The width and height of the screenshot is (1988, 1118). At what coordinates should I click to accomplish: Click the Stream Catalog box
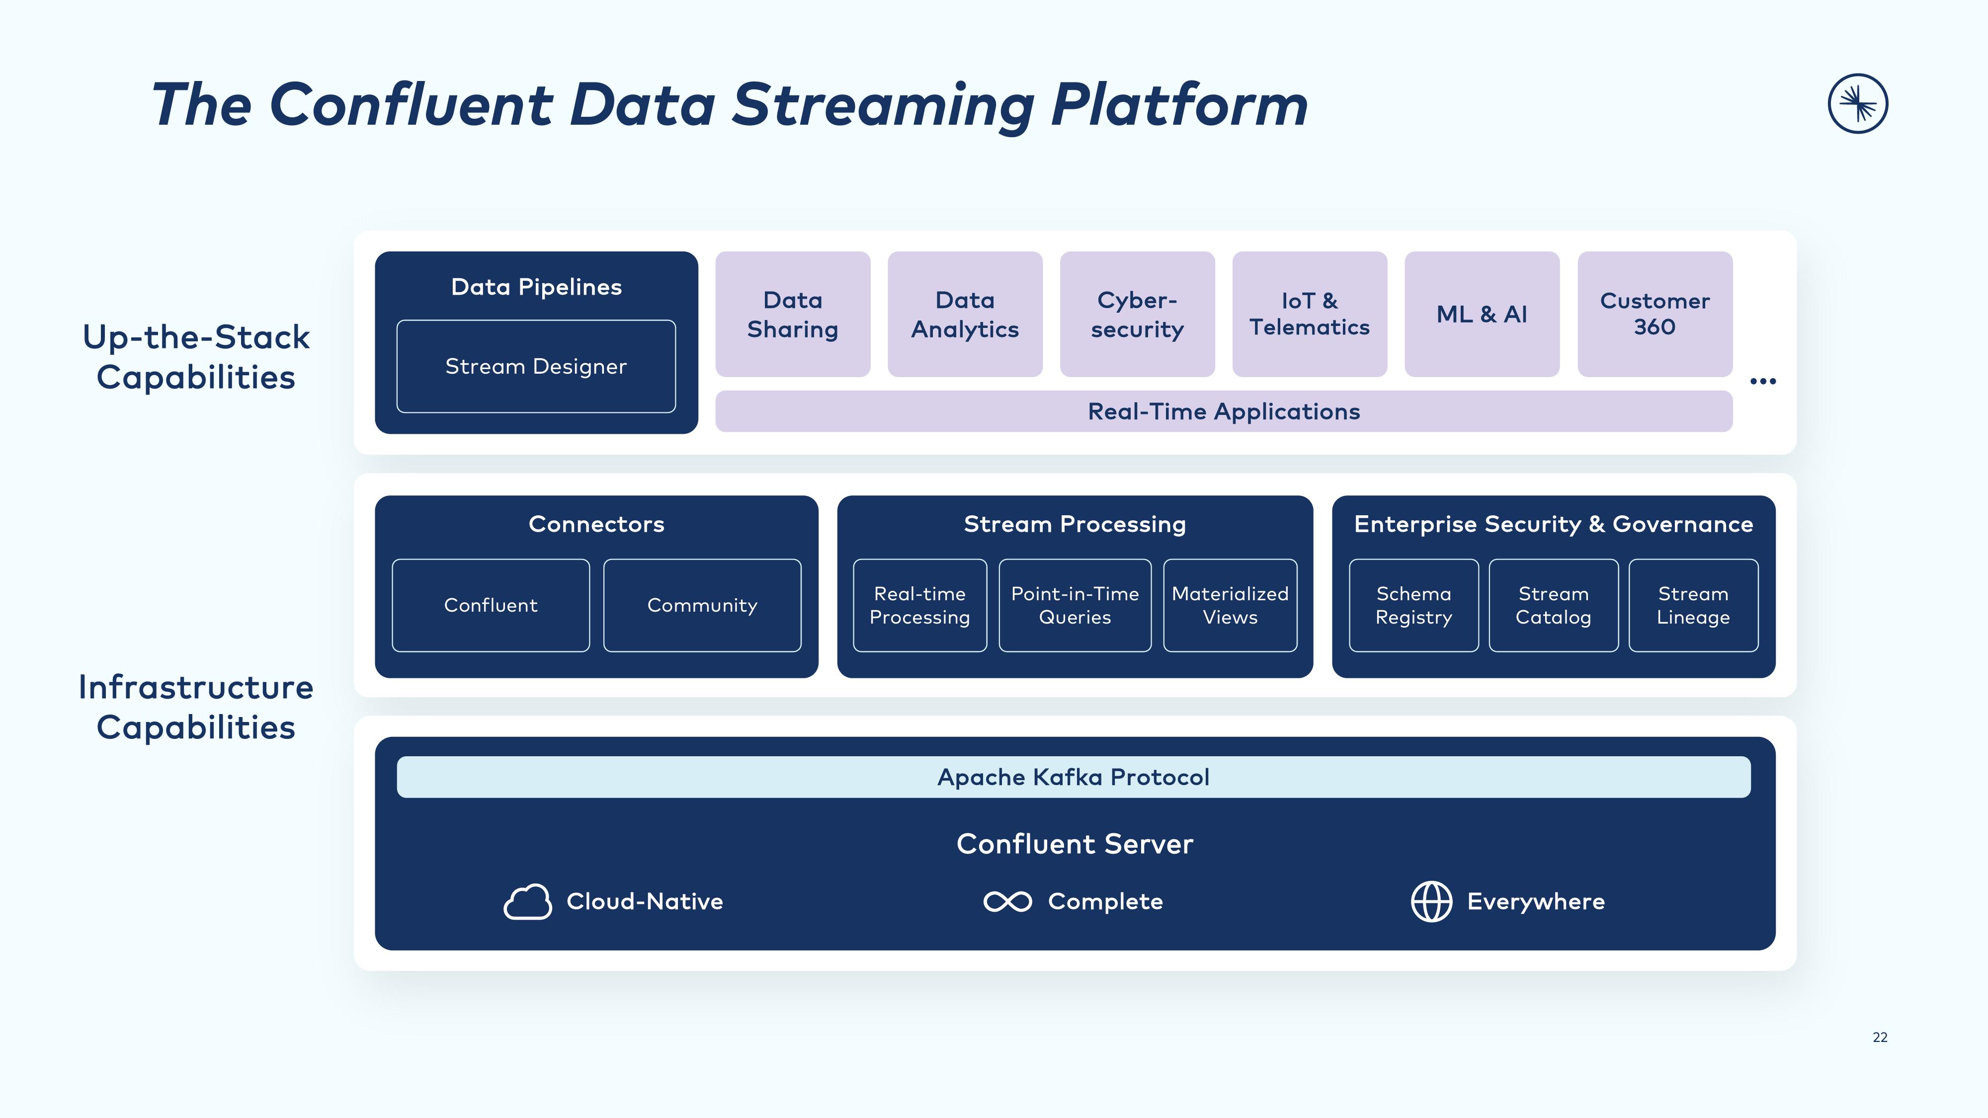pos(1554,606)
